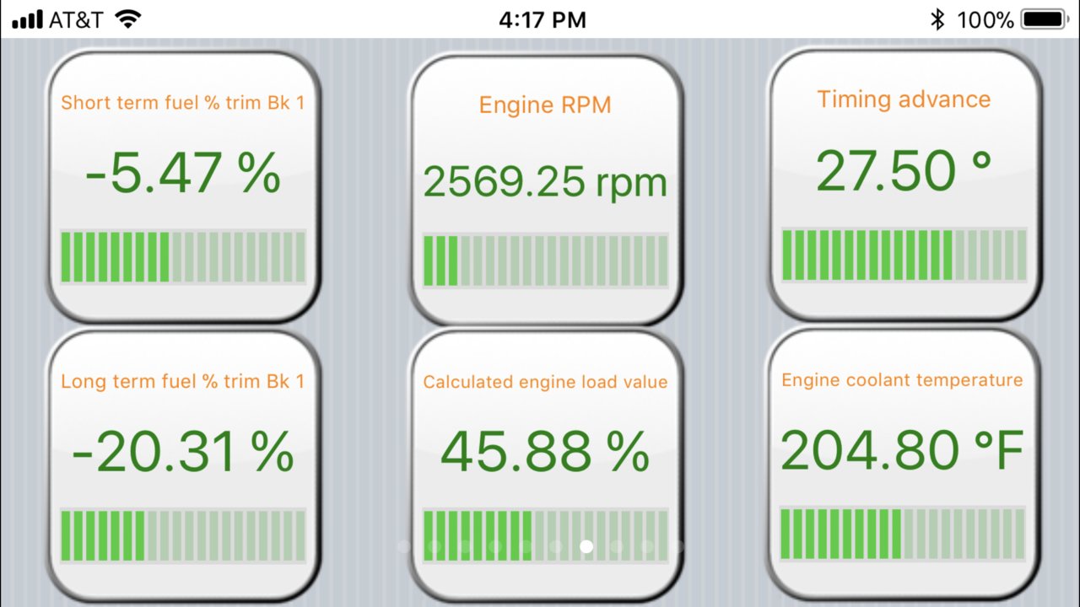Tap the -20.31 % fuel trim value
The height and width of the screenshot is (607, 1080).
[x=183, y=451]
